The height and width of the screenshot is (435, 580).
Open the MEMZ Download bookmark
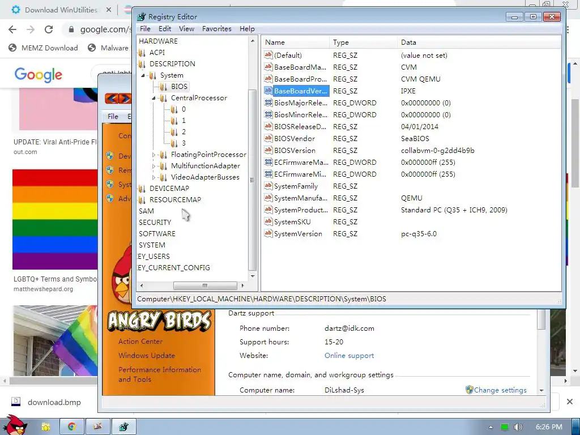point(43,48)
